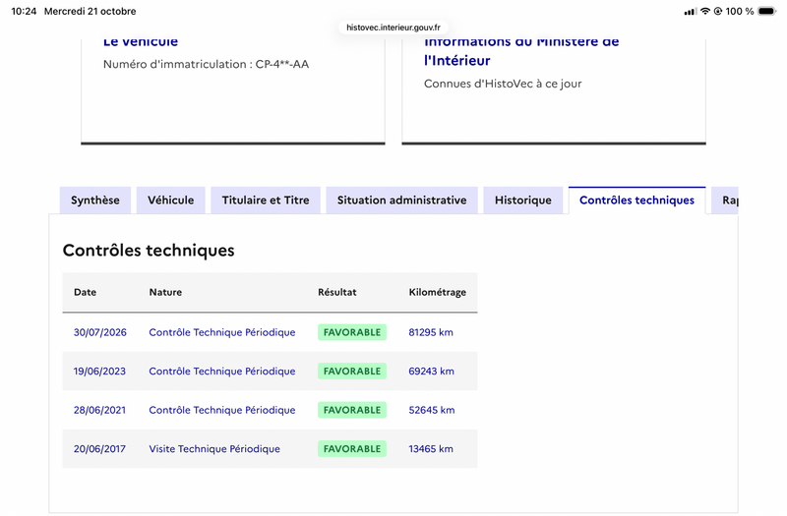
Task: Tap the cellular signal bars icon
Action: (691, 12)
